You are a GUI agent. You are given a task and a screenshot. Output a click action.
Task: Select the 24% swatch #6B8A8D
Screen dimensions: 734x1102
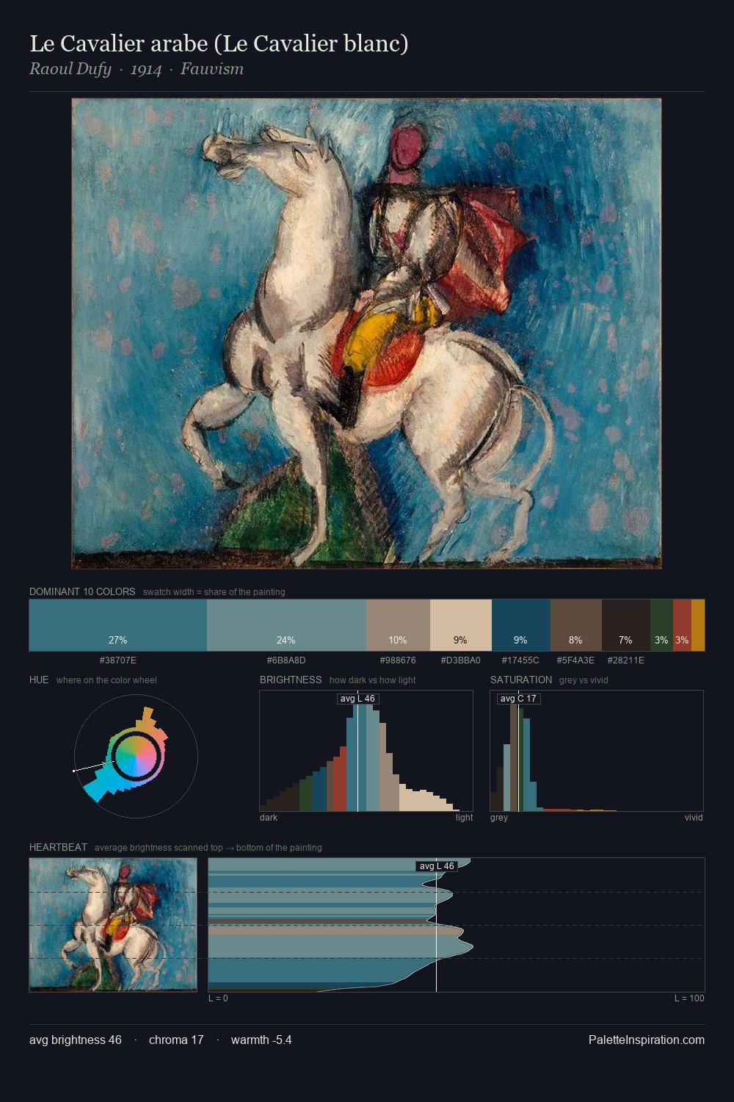point(286,625)
